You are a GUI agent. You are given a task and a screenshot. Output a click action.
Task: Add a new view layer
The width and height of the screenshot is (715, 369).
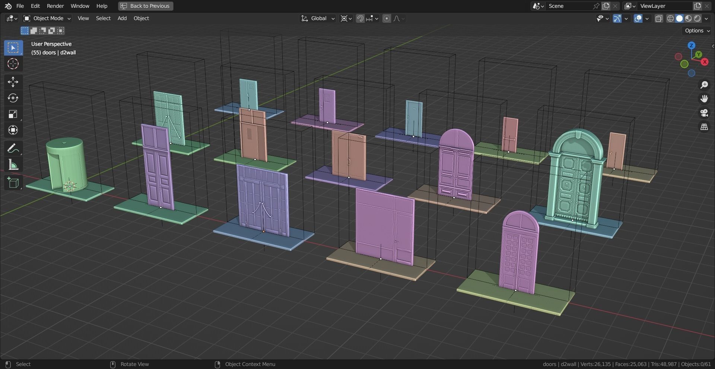pyautogui.click(x=697, y=6)
